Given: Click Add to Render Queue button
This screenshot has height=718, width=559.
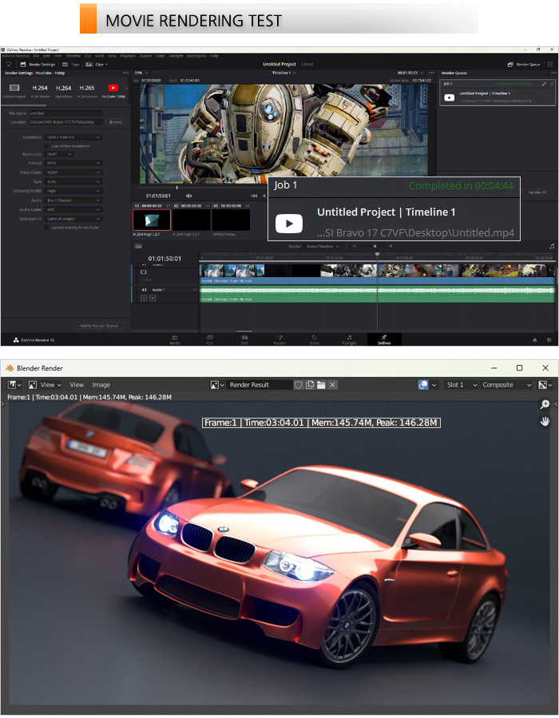Looking at the screenshot, I should 99,325.
